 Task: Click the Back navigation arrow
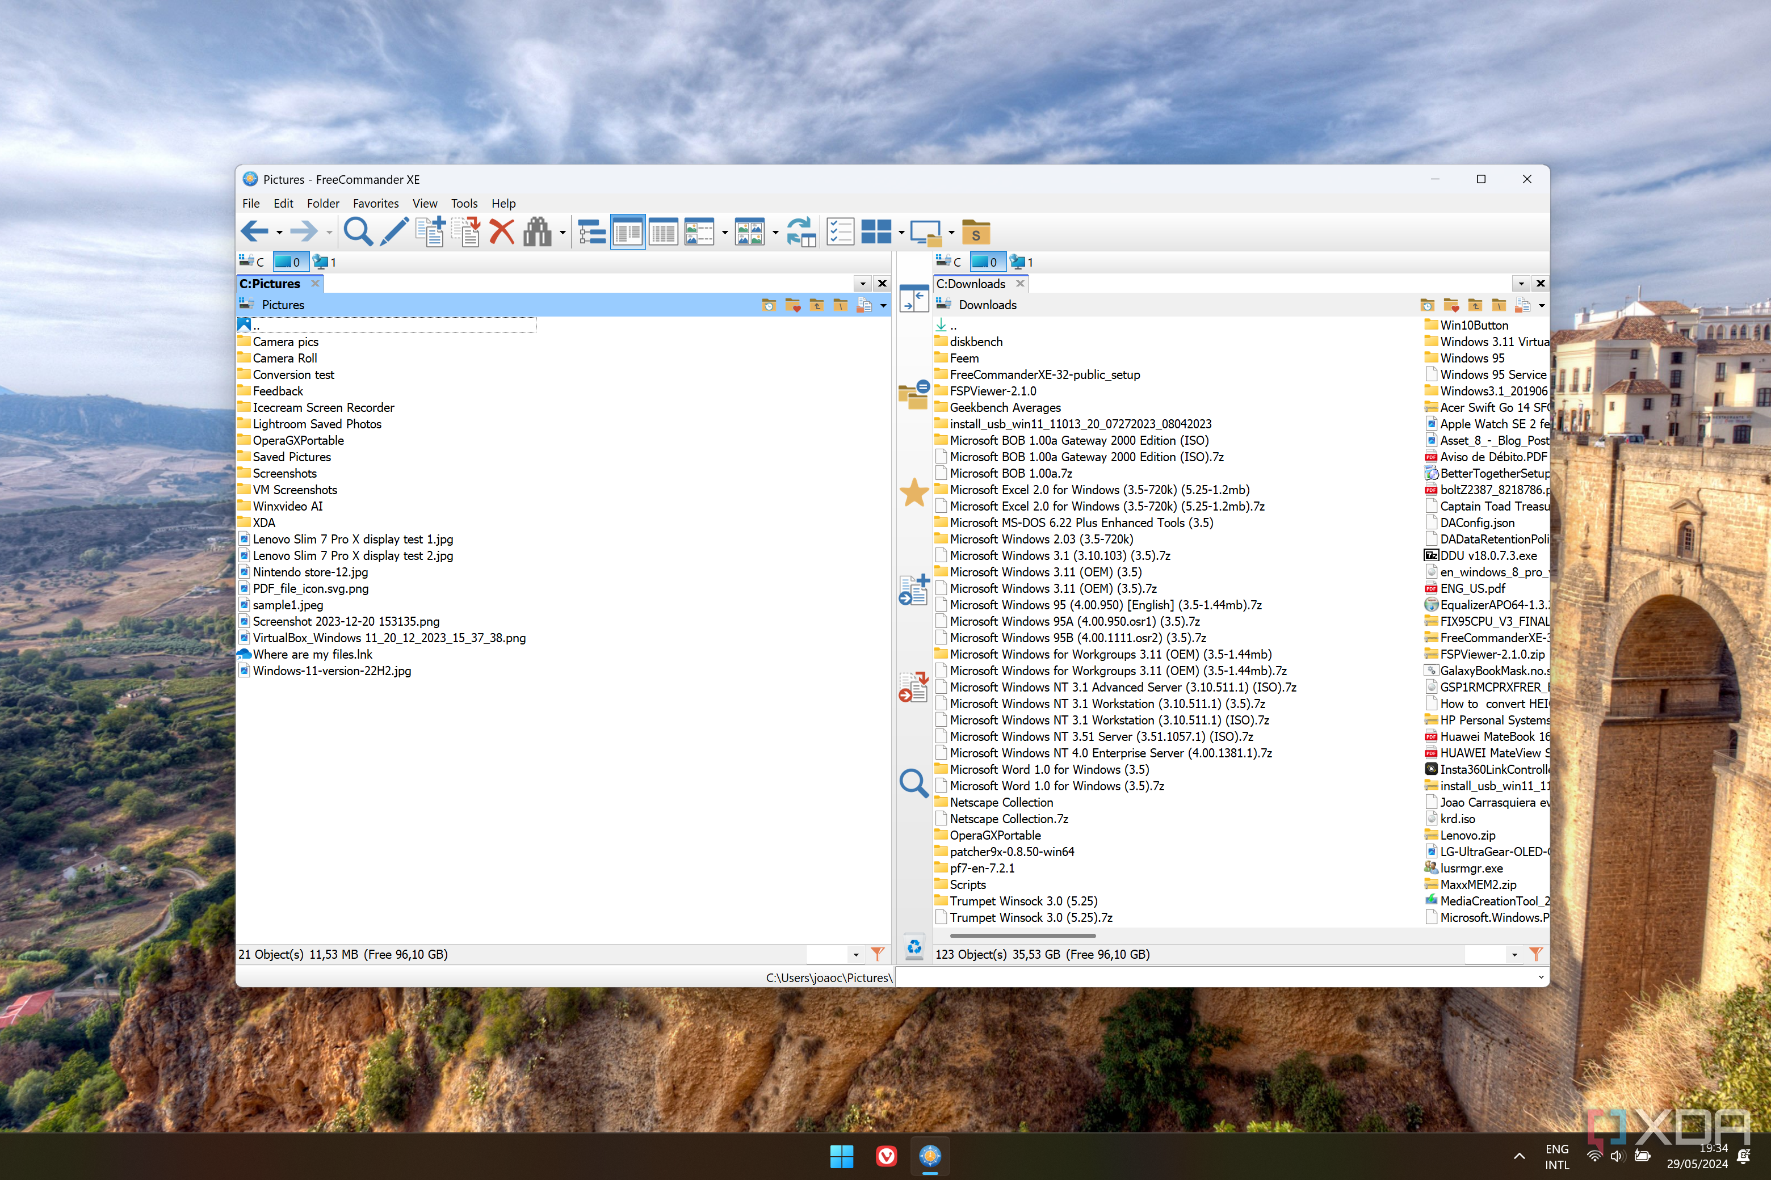click(254, 232)
